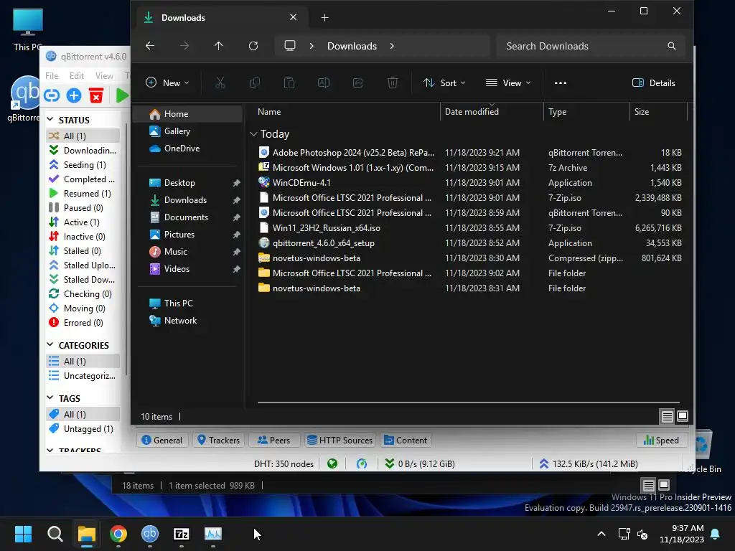Open the qBittorrent General tab

tap(161, 440)
